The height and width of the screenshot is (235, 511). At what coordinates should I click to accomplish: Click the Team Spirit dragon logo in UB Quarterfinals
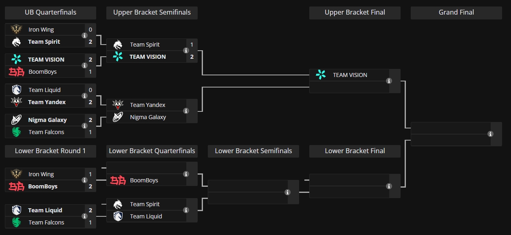tap(16, 42)
